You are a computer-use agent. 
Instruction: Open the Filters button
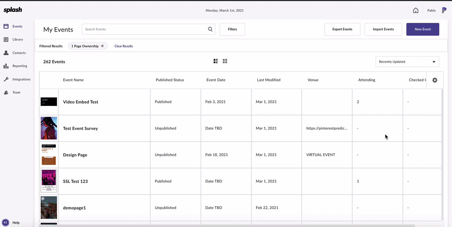pos(232,29)
